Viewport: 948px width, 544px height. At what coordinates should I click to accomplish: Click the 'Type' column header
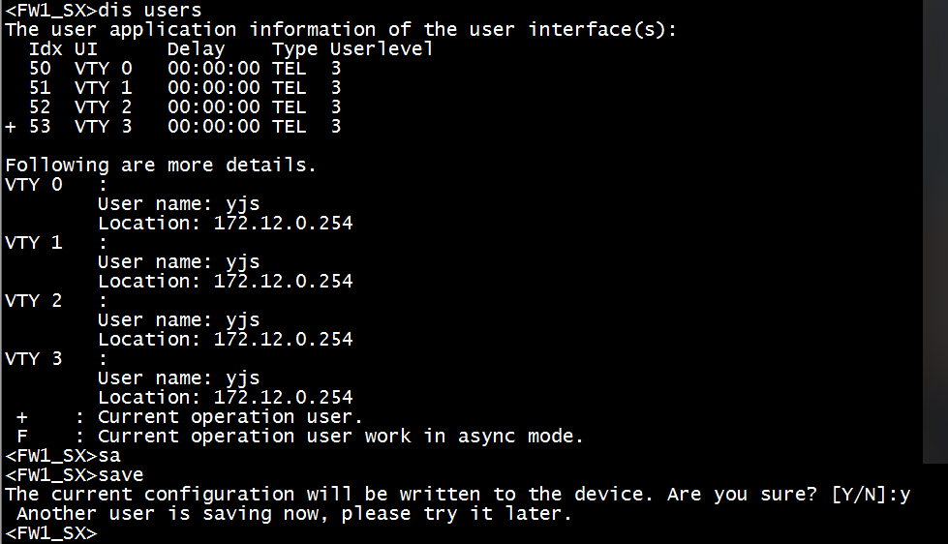294,48
